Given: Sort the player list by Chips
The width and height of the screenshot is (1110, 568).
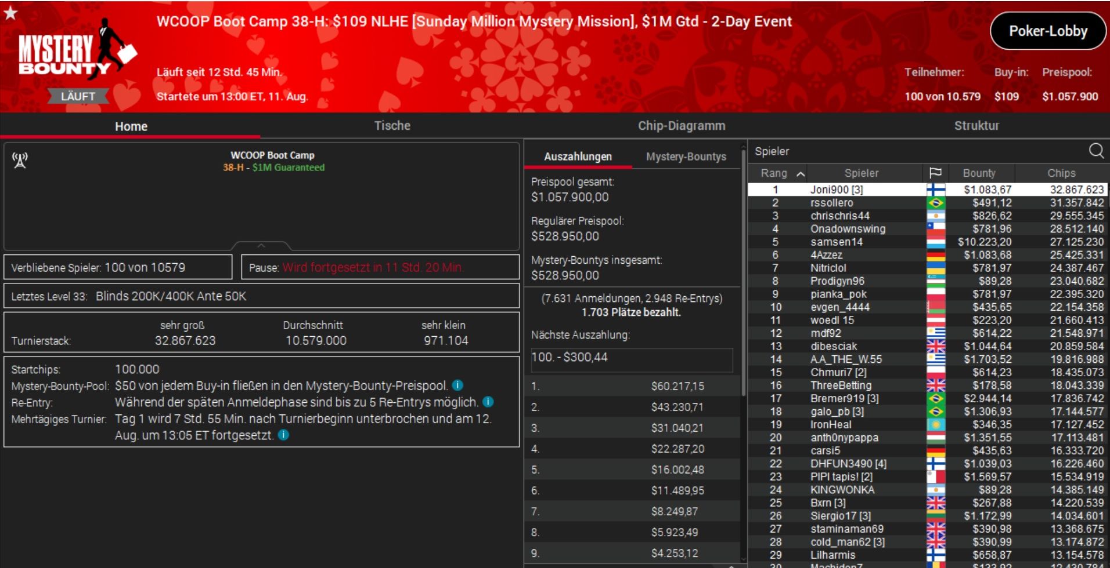Looking at the screenshot, I should pyautogui.click(x=1061, y=173).
